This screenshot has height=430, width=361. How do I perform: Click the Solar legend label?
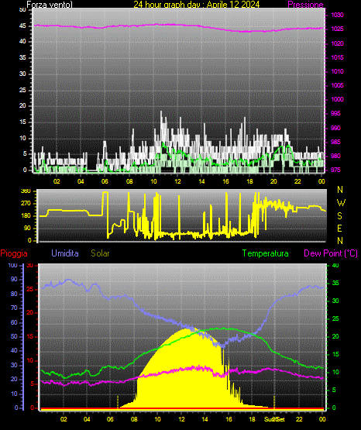100,253
